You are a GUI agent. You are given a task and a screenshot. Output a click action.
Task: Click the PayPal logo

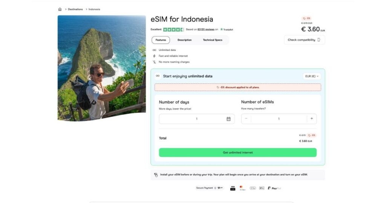pyautogui.click(x=274, y=188)
